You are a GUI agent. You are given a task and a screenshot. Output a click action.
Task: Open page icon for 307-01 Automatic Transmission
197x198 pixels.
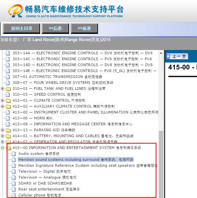8,77
